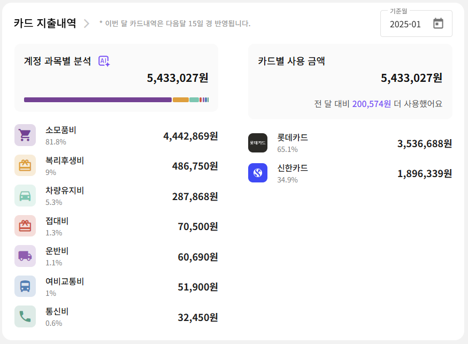Click the 롯데카드 amount 3,536,688원

tap(425, 143)
